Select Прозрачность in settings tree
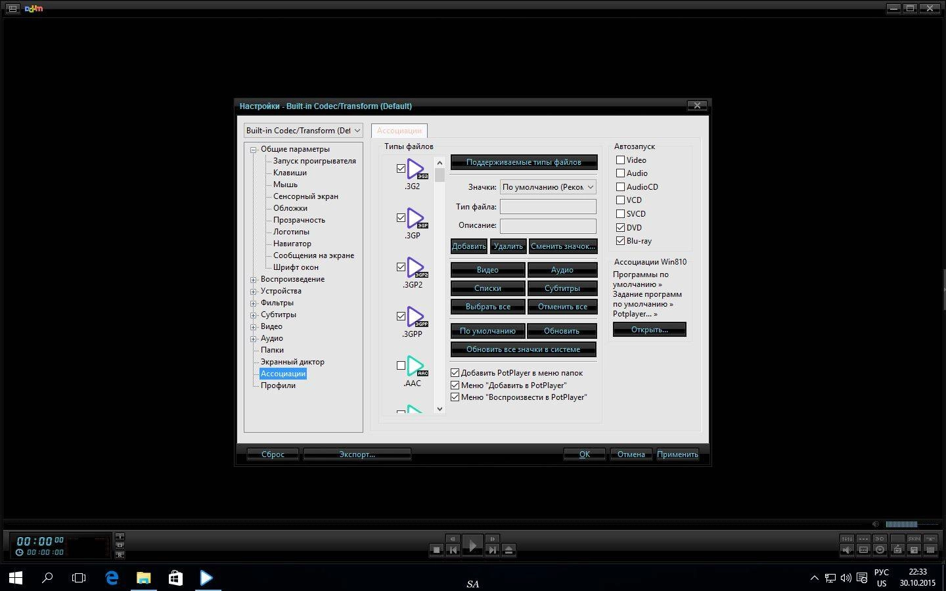This screenshot has height=591, width=946. [x=299, y=220]
